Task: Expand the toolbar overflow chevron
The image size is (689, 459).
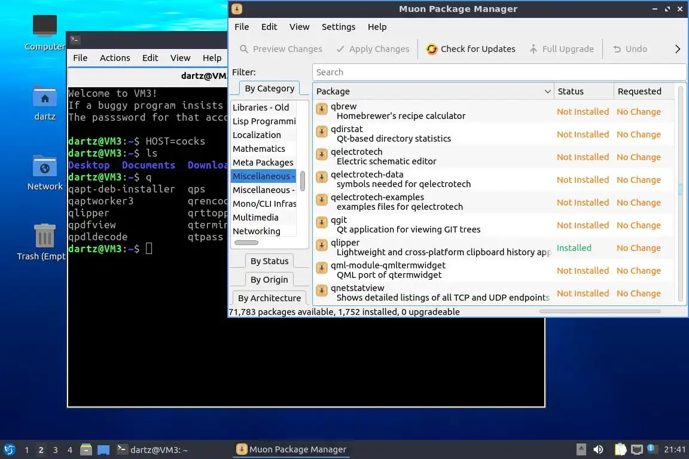Action: 677,49
